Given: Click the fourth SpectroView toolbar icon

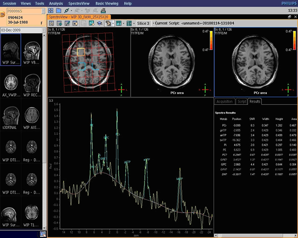Looking at the screenshot, I should tap(75, 23).
